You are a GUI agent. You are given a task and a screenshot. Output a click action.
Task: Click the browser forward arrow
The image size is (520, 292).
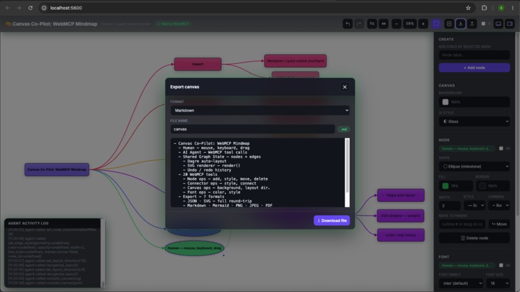point(19,8)
